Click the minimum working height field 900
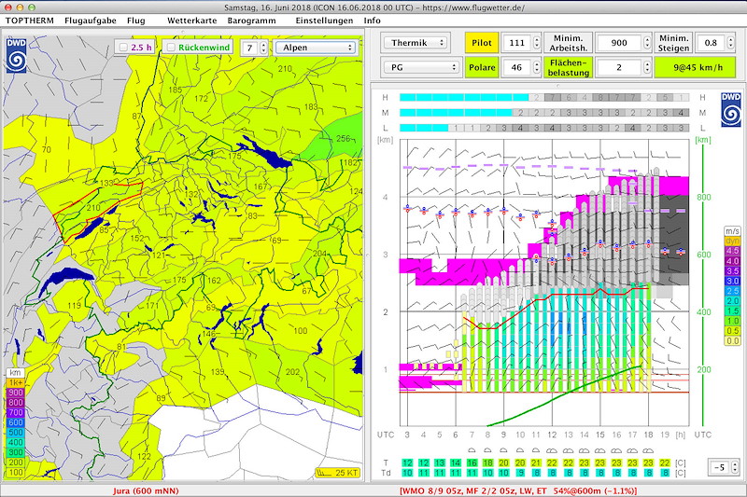Screen dimensions: 747x497 [619, 43]
